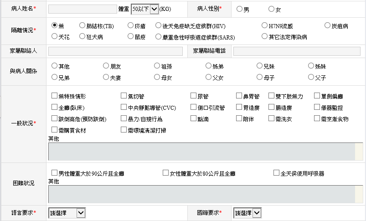Click the 家屬聯絡人 input field
The image size is (366, 221).
tap(115, 51)
